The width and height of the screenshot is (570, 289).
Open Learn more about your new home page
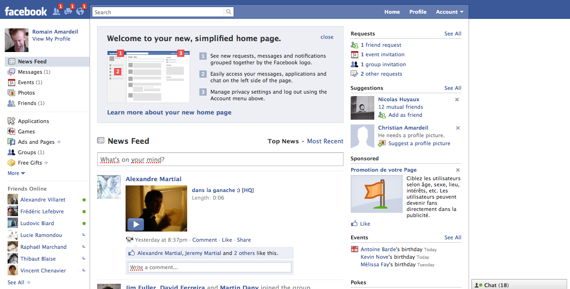(x=169, y=113)
